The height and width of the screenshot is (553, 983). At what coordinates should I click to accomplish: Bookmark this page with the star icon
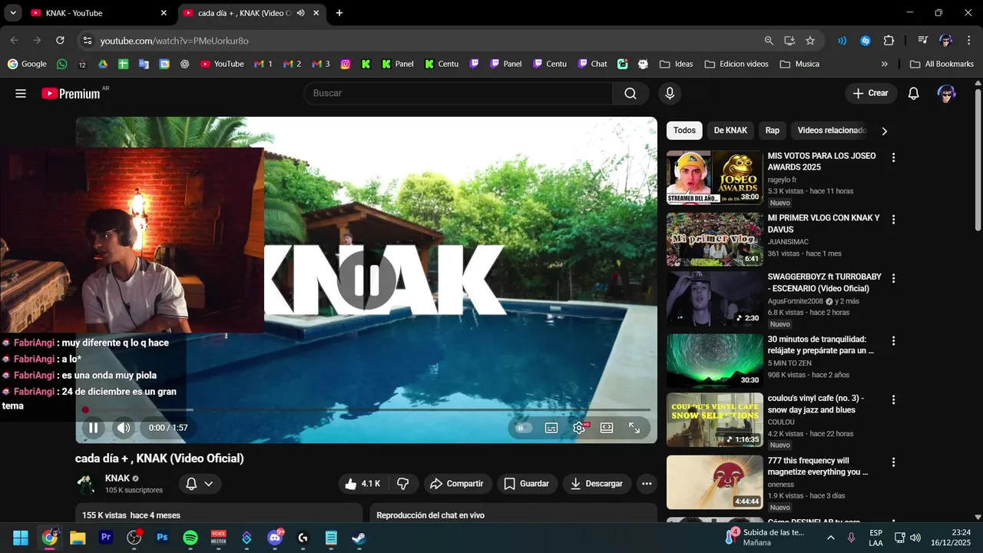tap(810, 41)
